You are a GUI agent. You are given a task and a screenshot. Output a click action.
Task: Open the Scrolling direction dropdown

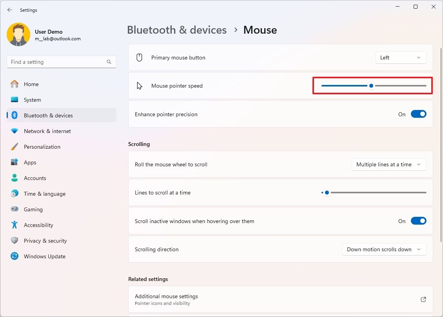pyautogui.click(x=384, y=249)
